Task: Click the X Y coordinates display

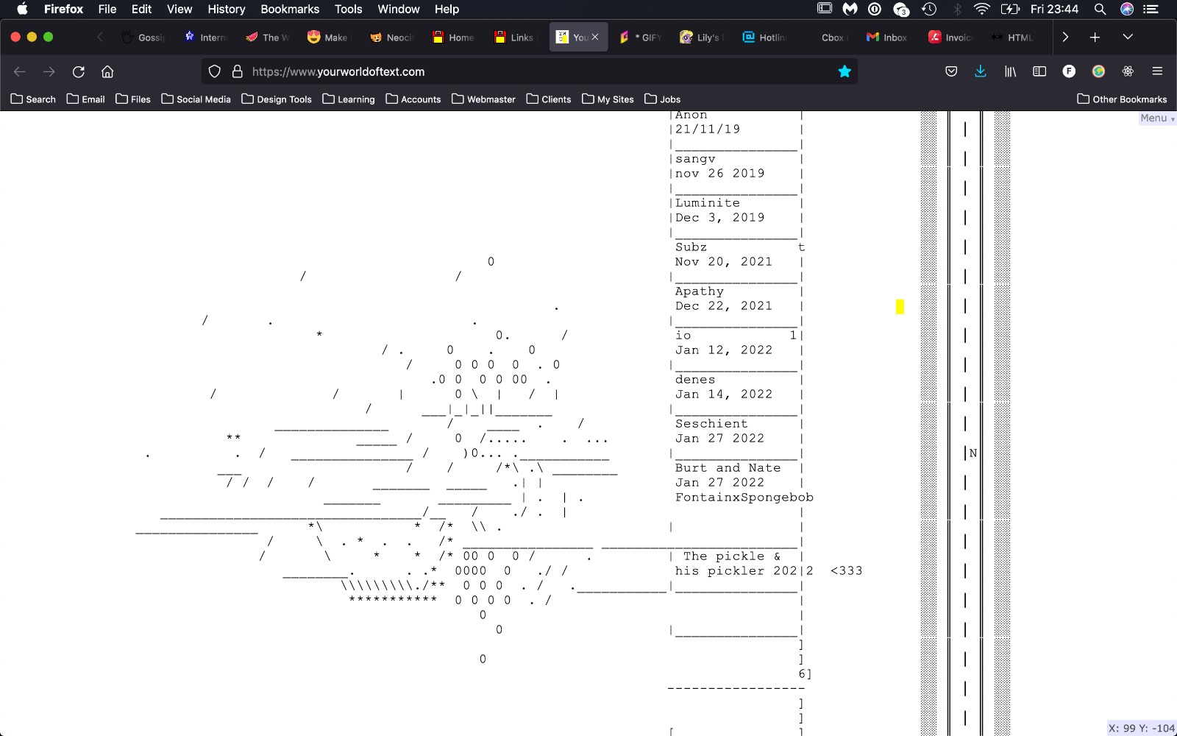Action: click(1142, 728)
